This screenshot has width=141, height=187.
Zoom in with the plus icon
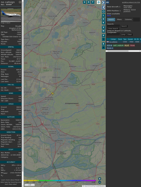click(100, 179)
